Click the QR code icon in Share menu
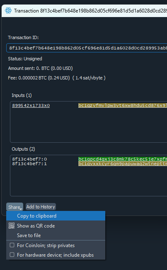Image resolution: width=167 pixels, height=270 pixels. coord(12,225)
